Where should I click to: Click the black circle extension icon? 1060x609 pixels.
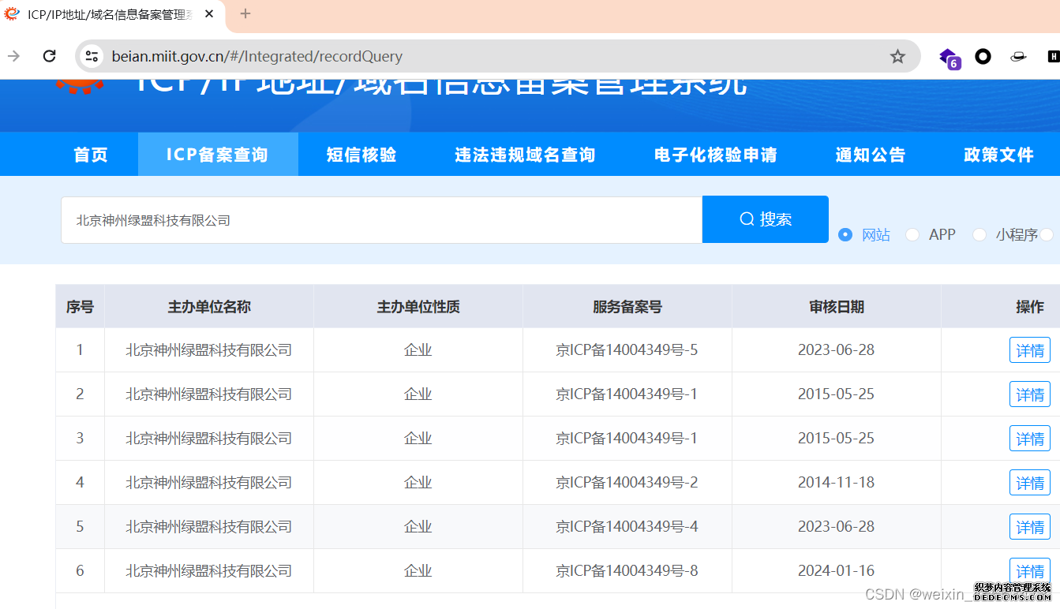point(983,56)
